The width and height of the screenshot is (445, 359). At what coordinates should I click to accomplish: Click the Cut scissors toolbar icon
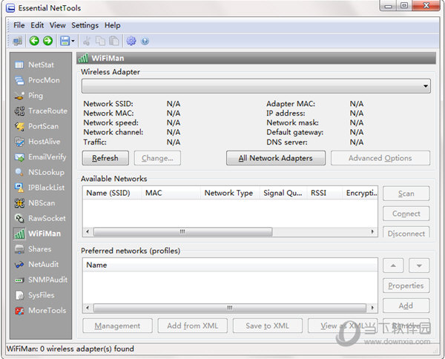point(87,41)
